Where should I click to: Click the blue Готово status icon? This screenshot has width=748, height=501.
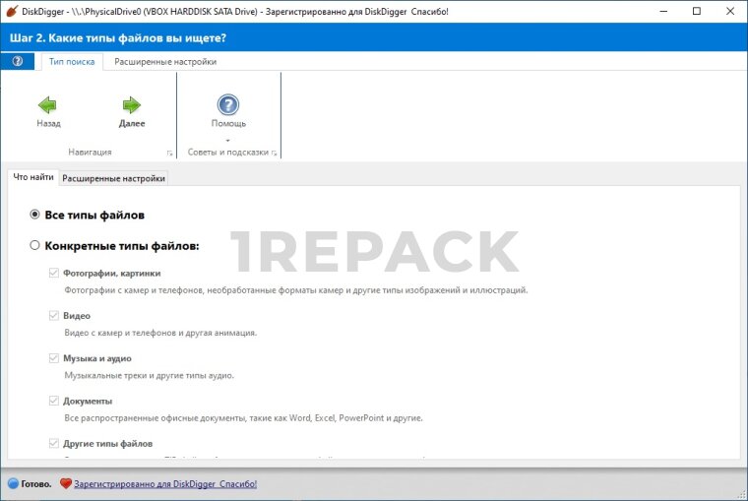coord(13,484)
